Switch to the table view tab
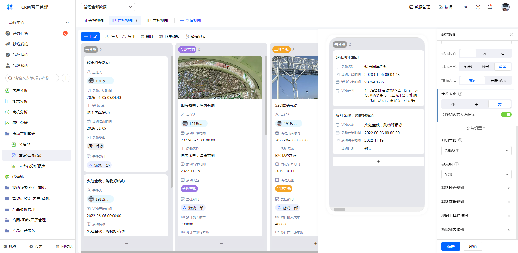 (x=93, y=21)
